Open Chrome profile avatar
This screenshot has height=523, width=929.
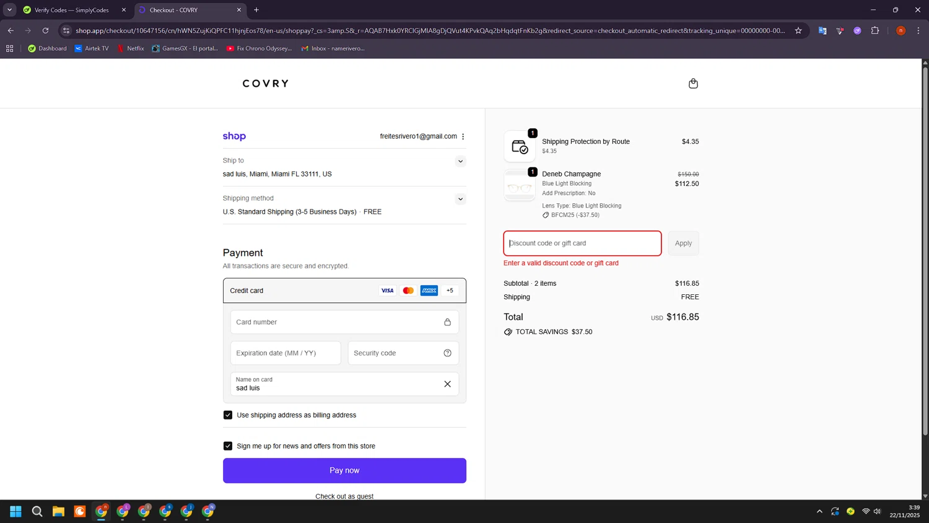pos(901,30)
